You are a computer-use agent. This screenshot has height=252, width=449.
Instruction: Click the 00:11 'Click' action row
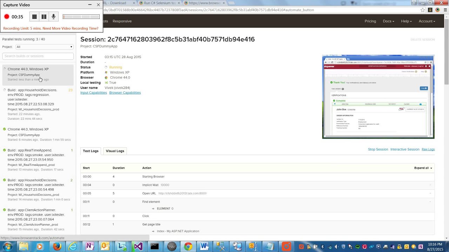257,216
